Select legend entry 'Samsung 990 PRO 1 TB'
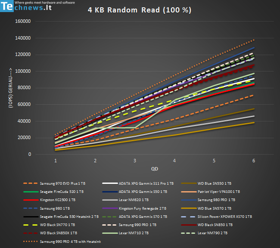 click(x=129, y=225)
